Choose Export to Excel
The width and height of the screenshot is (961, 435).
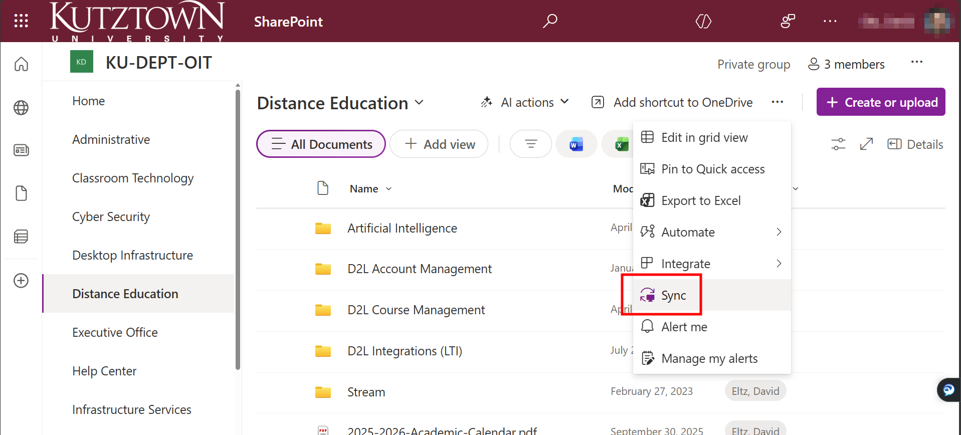tap(712, 200)
